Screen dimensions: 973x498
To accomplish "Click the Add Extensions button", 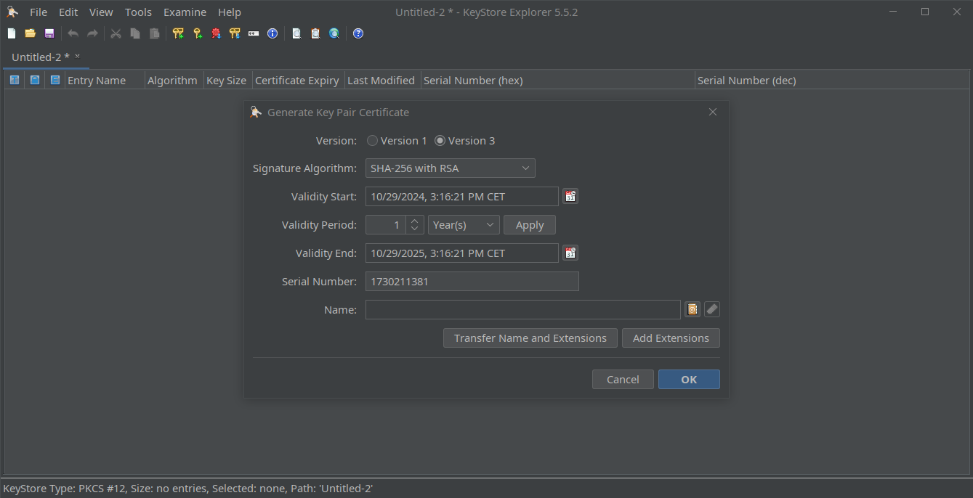I will 670,338.
